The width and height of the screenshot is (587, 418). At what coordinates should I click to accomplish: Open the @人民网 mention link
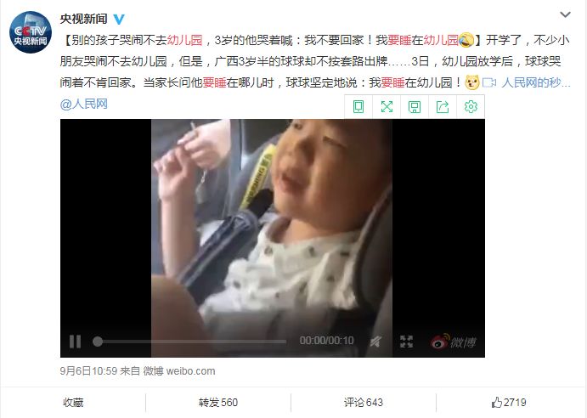click(x=84, y=104)
